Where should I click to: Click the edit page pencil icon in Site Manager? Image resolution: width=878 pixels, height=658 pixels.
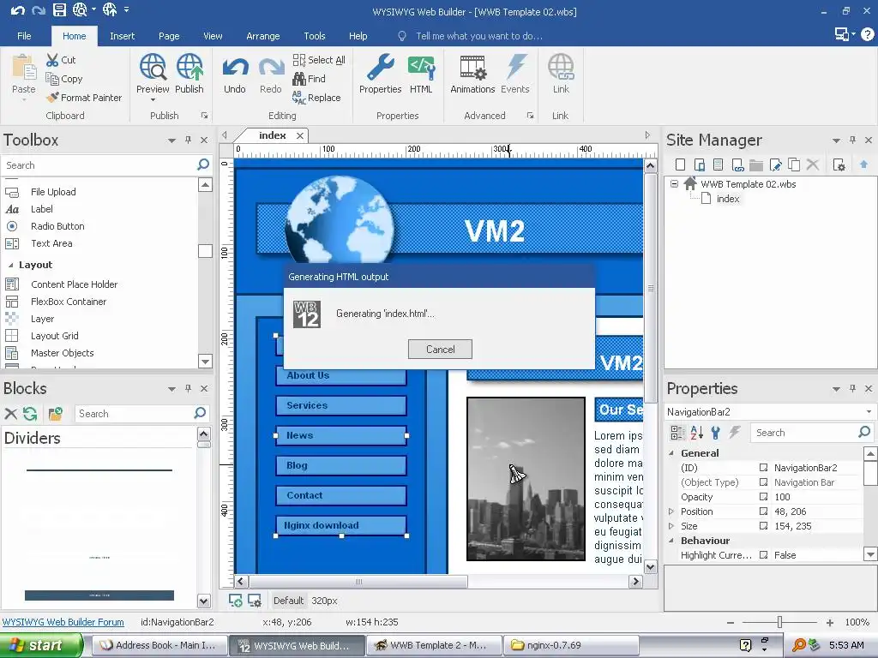pos(775,164)
